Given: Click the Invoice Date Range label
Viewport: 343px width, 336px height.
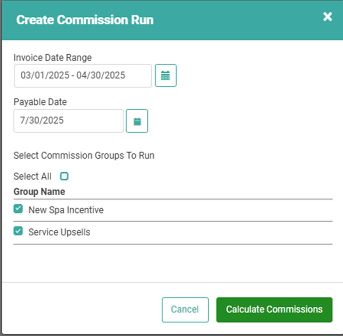Looking at the screenshot, I should tap(53, 58).
